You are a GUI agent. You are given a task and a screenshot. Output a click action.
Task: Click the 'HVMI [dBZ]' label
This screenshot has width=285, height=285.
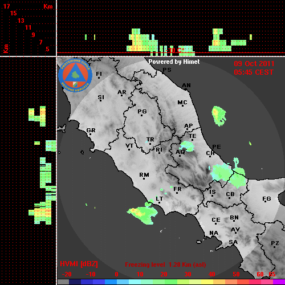(x=79, y=264)
